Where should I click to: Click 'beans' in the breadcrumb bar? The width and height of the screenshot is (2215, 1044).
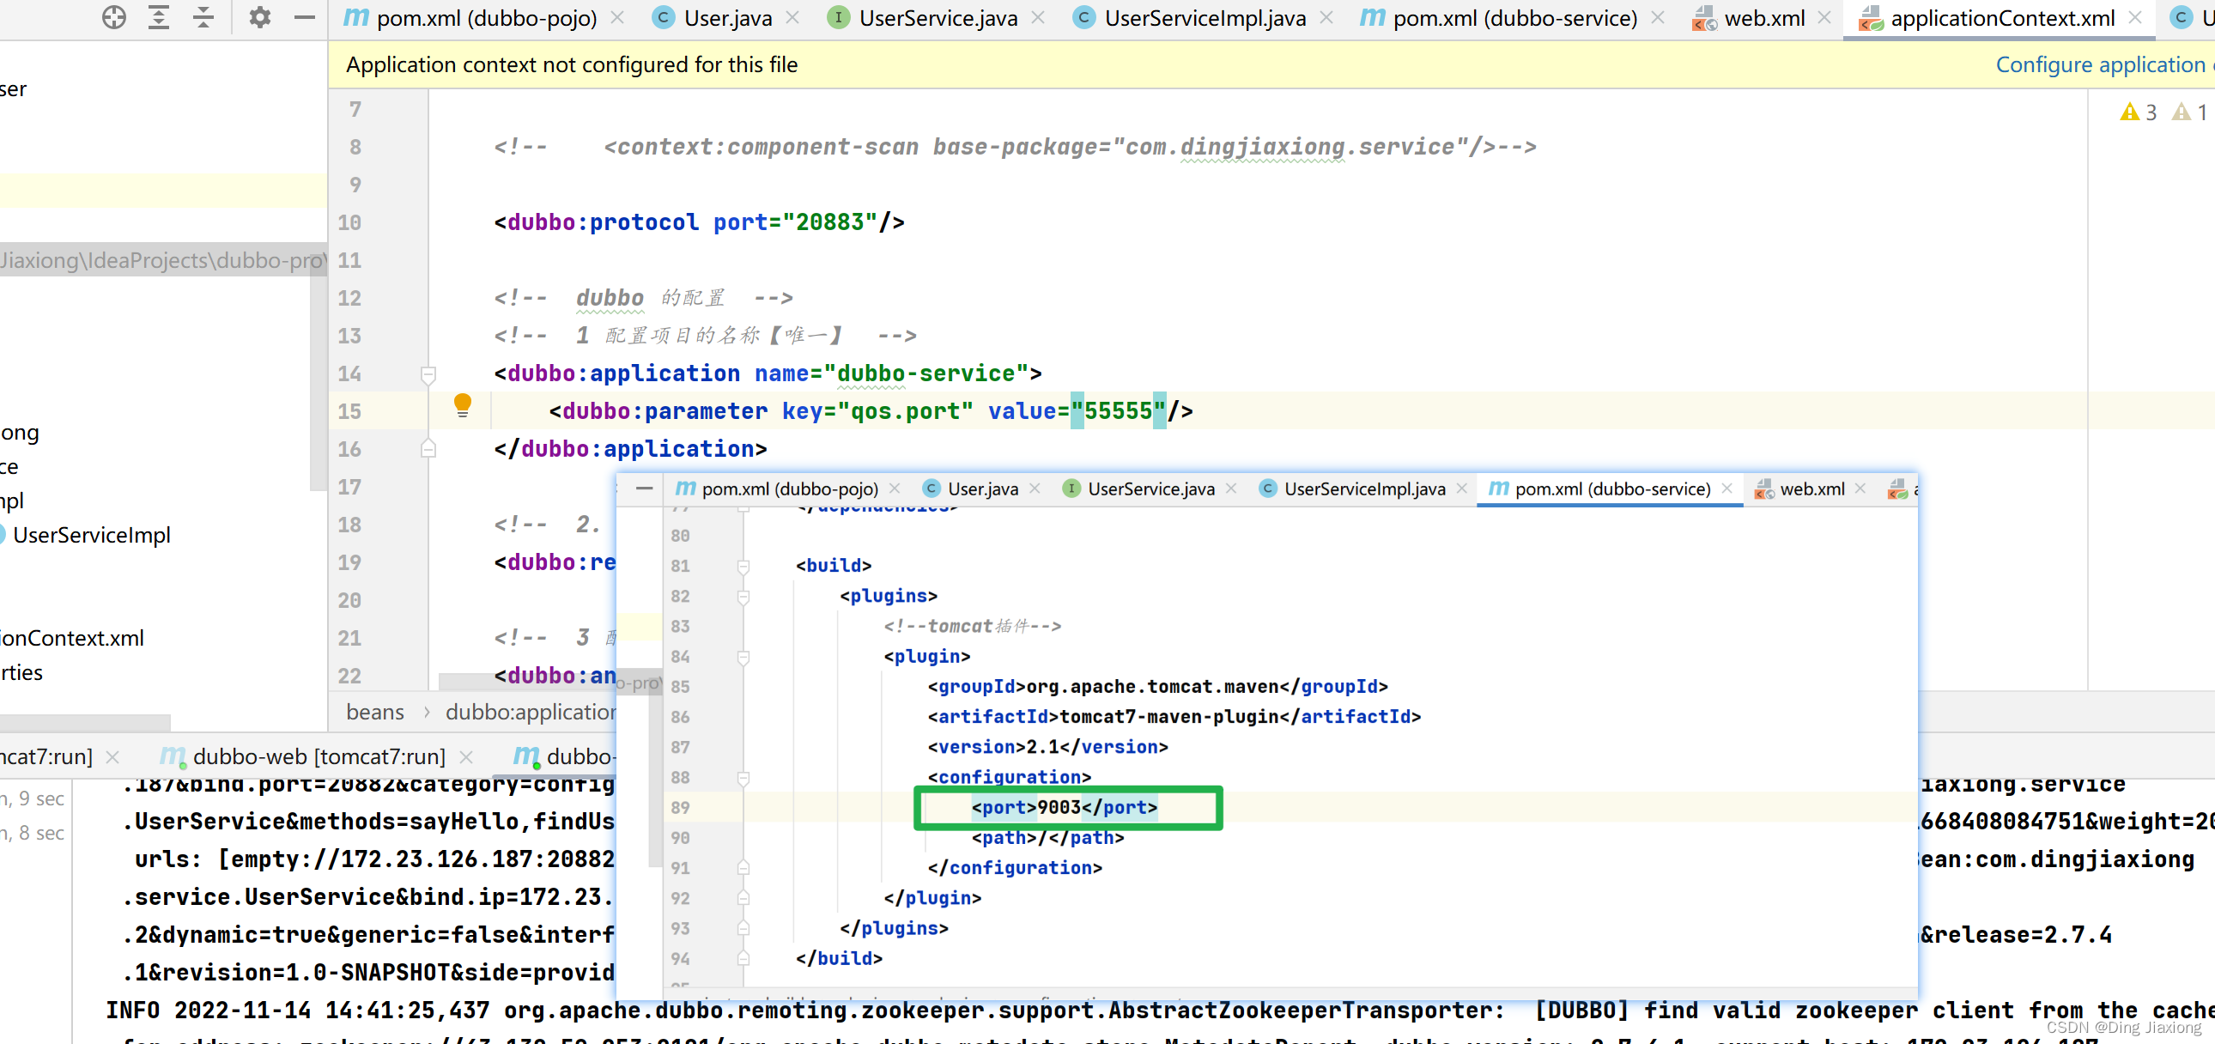tap(375, 712)
